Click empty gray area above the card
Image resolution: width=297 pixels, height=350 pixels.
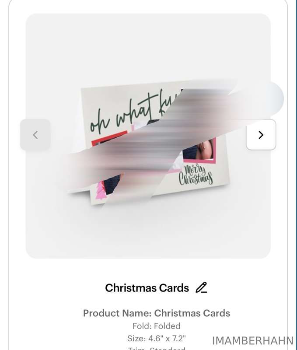pos(148,45)
